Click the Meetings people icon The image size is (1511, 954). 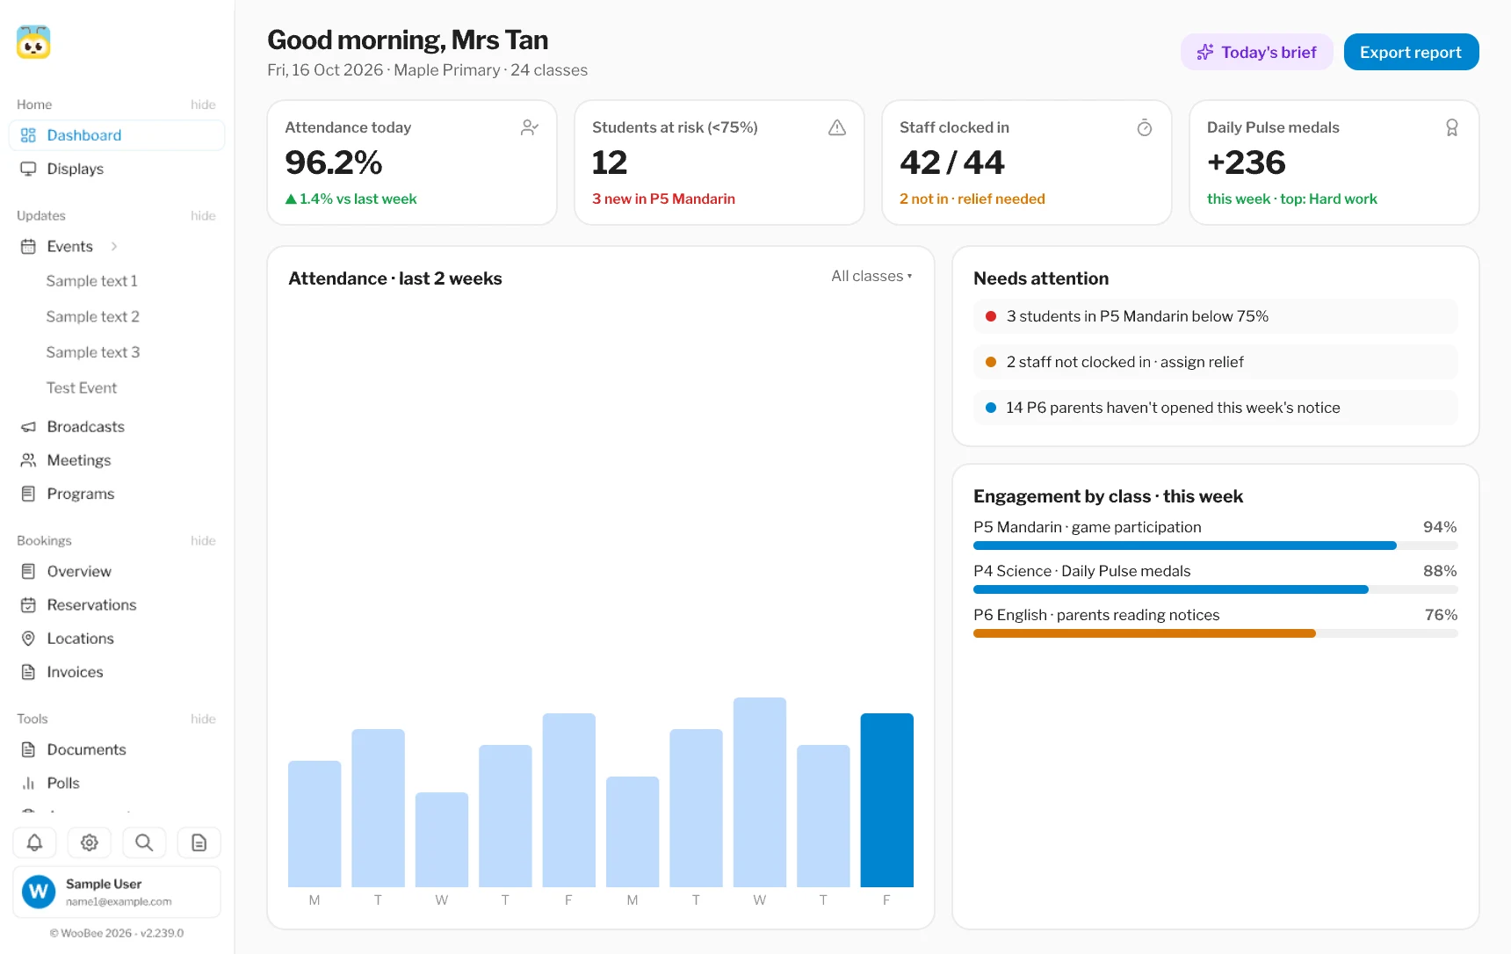point(28,460)
